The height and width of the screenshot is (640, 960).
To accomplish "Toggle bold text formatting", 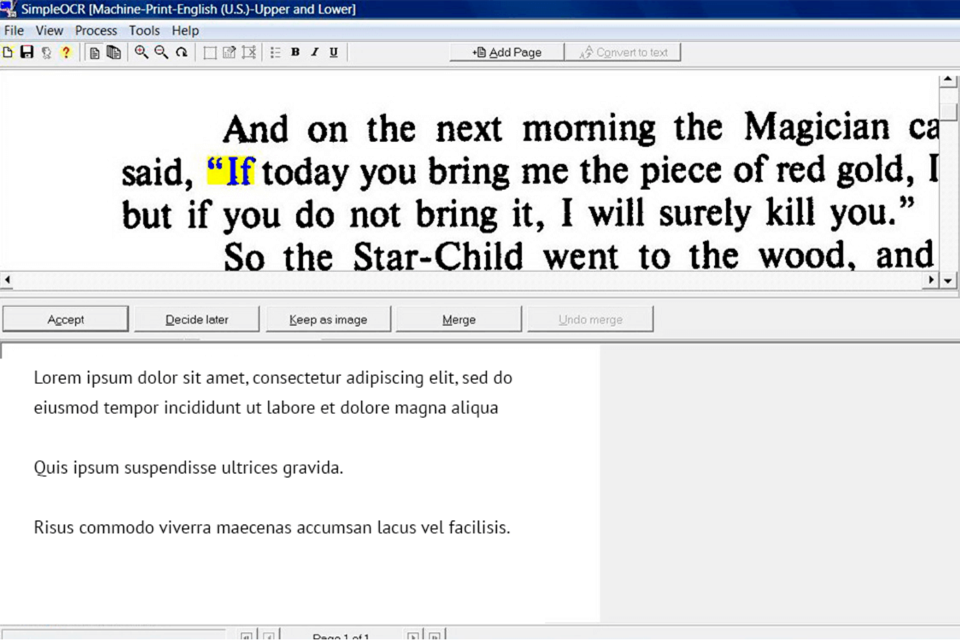I will pos(295,53).
